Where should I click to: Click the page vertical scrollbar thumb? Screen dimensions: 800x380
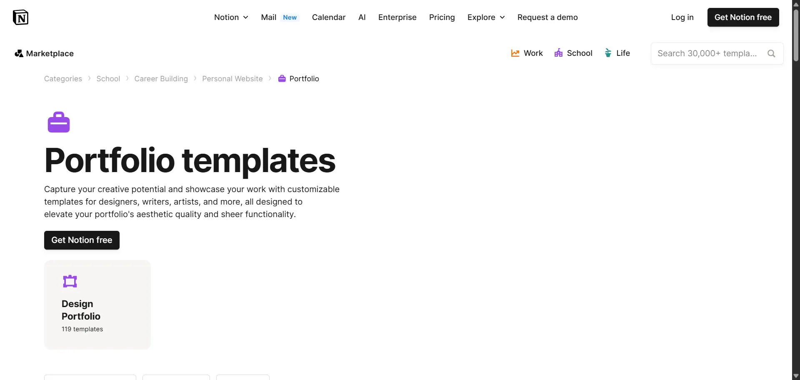(796, 35)
